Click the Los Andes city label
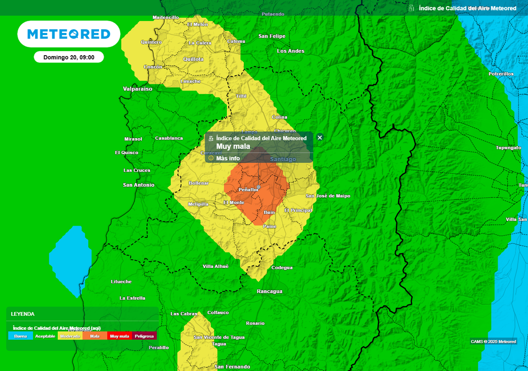Screen dimensions: 528x371 (x=291, y=51)
